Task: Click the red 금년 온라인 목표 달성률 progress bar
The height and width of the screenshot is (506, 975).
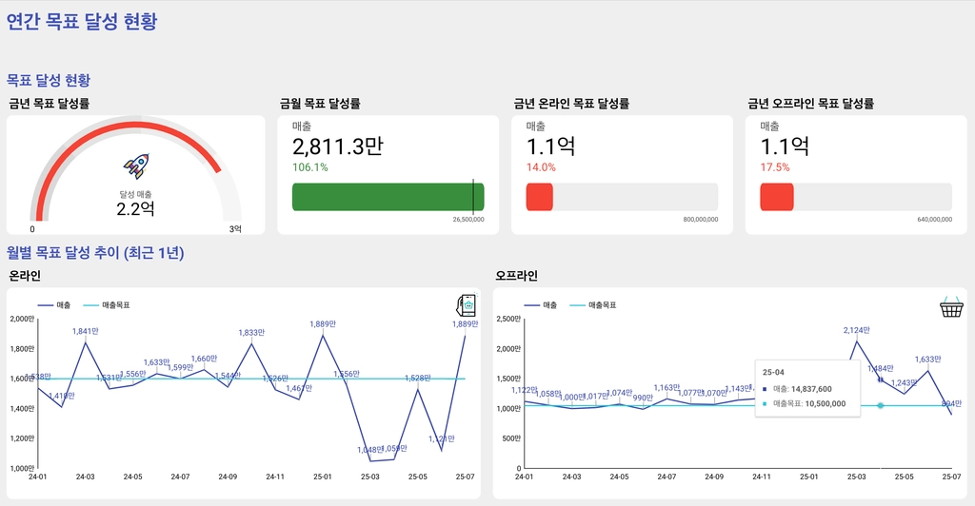Action: point(539,197)
